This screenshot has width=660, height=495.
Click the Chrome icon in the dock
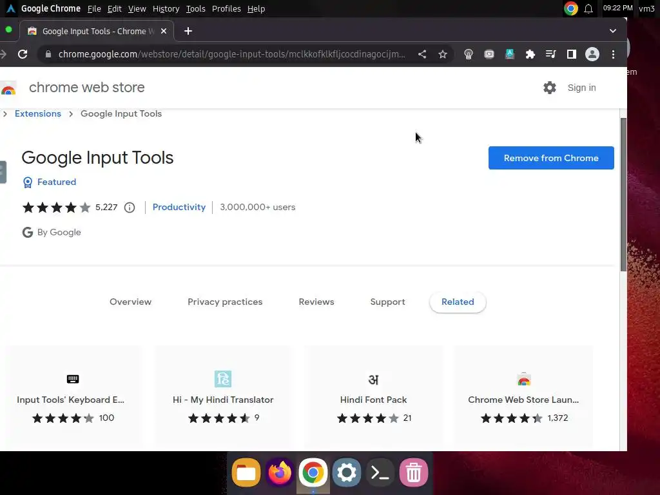coord(313,472)
